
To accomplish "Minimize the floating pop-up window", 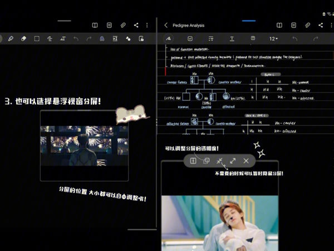I will (219, 161).
